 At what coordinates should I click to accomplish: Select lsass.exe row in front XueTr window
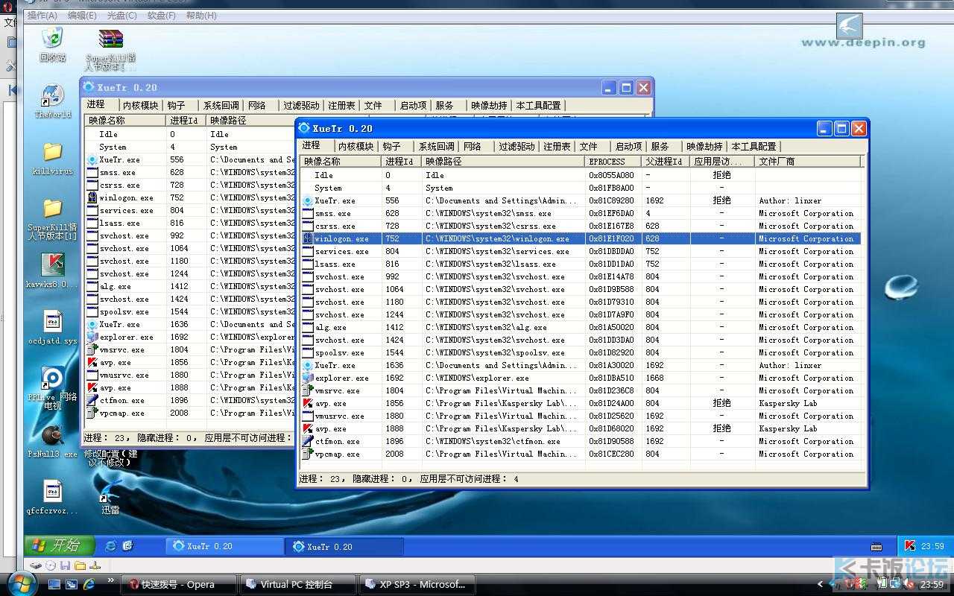coord(581,264)
